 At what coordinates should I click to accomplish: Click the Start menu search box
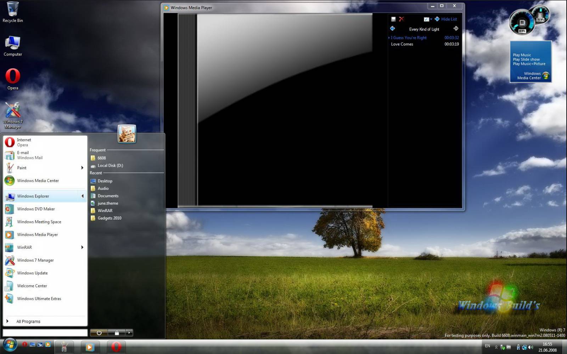pyautogui.click(x=45, y=333)
